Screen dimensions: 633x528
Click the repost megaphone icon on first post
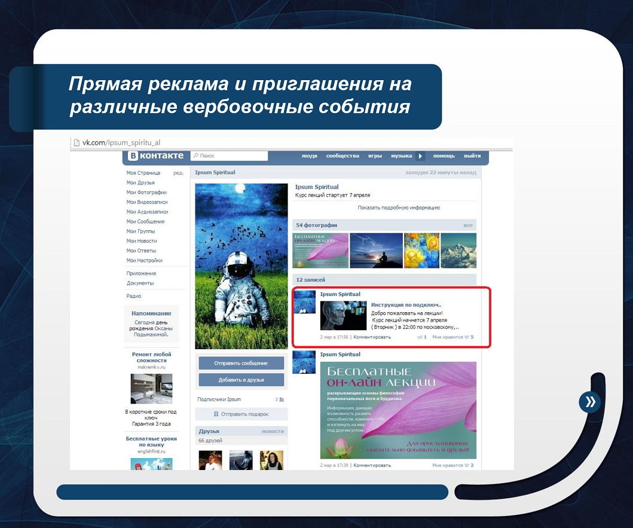tap(420, 337)
